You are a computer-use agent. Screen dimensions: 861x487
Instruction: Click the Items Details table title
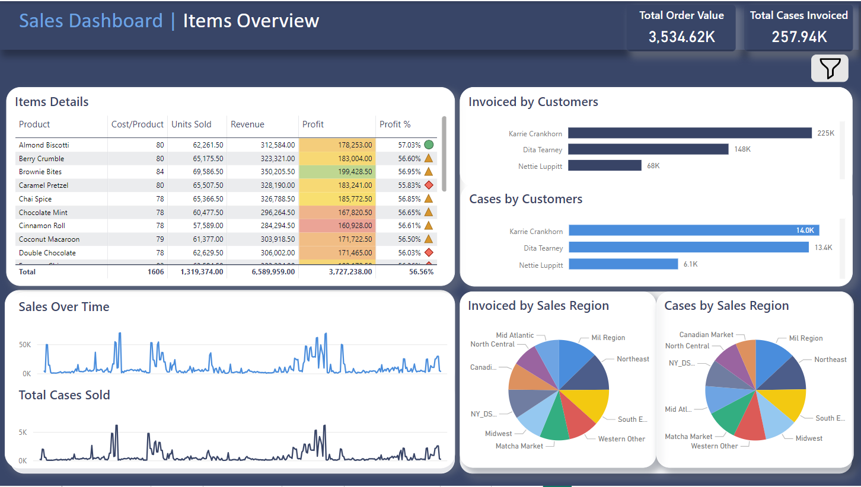coord(52,102)
